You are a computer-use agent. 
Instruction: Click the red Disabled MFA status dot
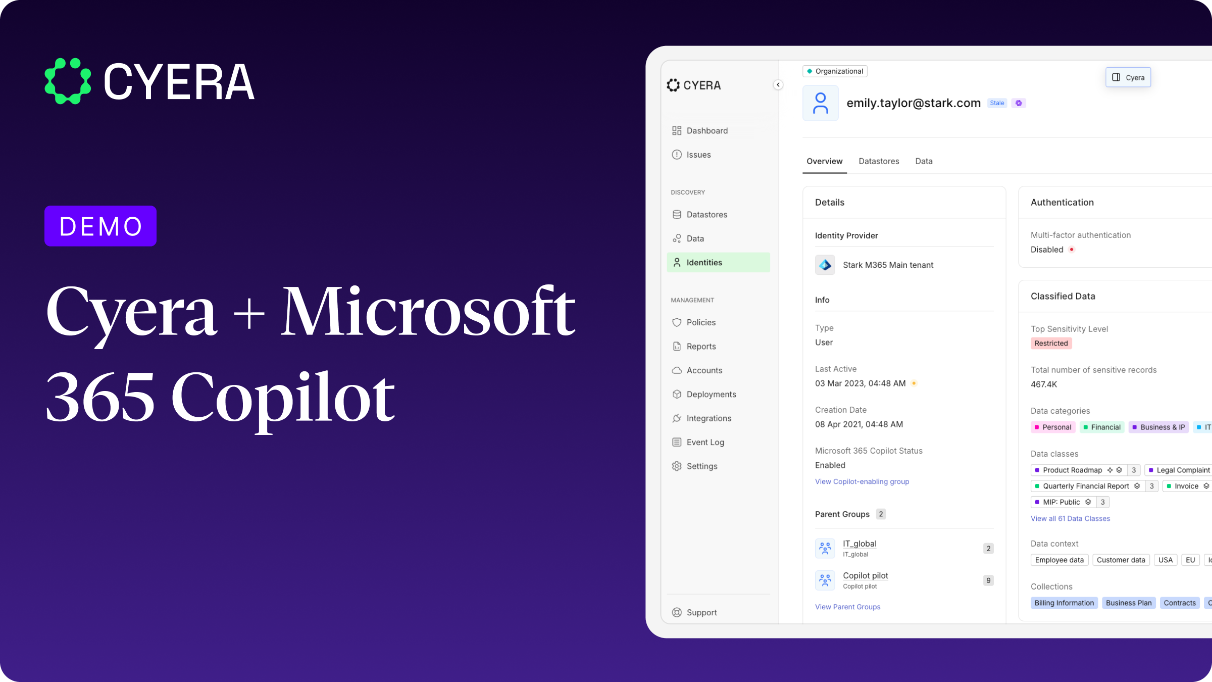click(1072, 250)
